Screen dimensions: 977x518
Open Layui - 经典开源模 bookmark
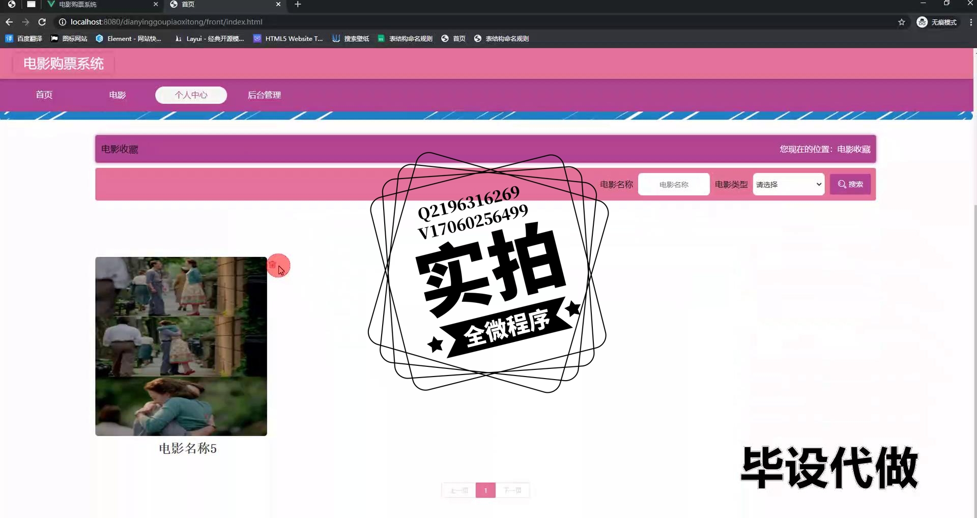pyautogui.click(x=209, y=39)
